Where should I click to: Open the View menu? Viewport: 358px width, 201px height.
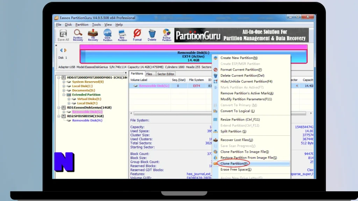(108, 25)
